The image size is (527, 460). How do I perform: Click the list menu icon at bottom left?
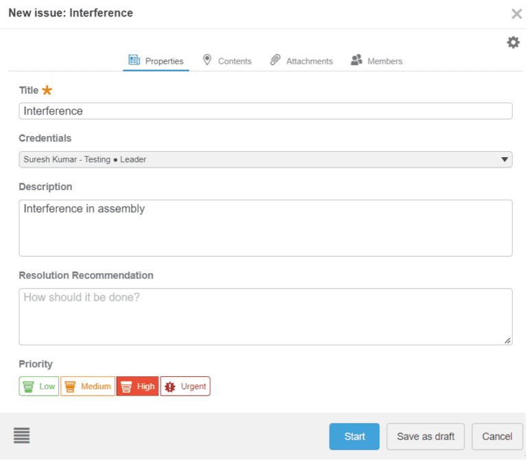click(22, 435)
